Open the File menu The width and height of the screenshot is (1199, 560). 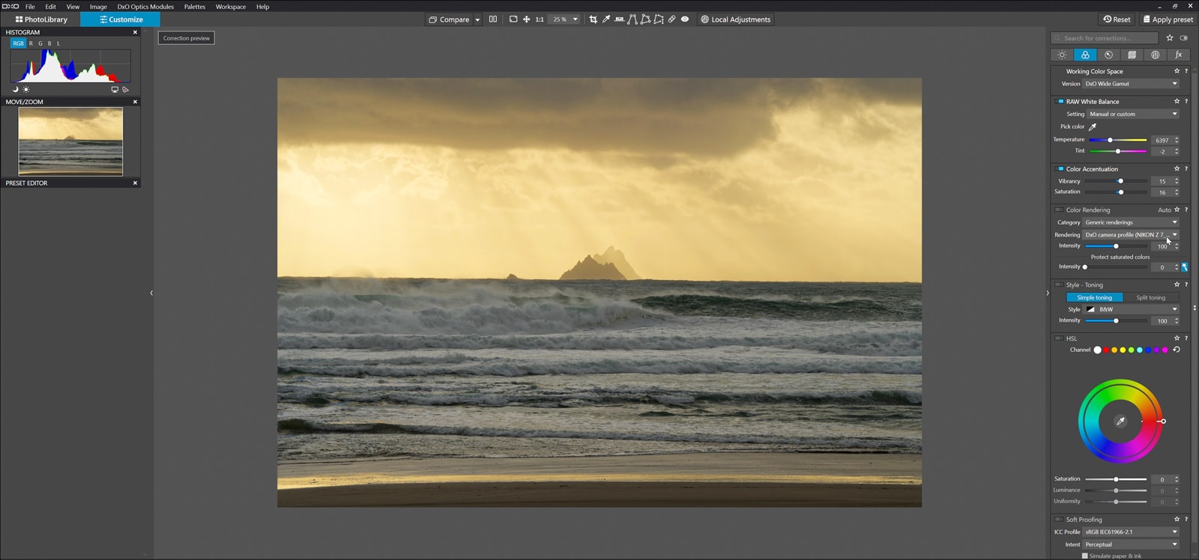pos(30,7)
